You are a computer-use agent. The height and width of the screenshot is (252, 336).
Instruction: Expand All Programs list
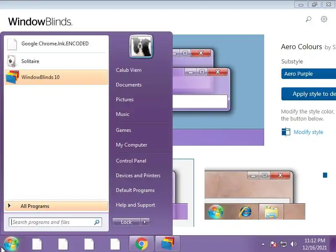coord(56,206)
